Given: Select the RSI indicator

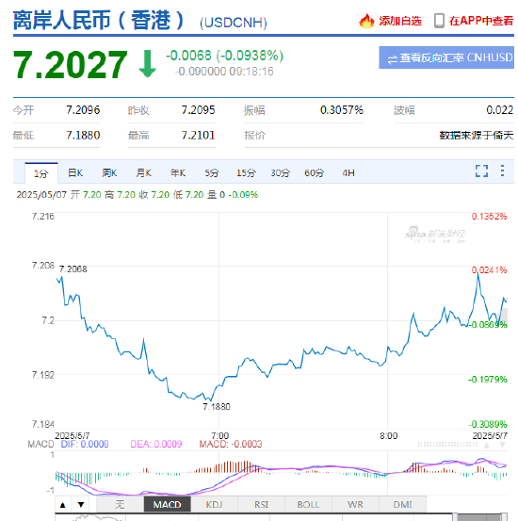Looking at the screenshot, I should 261,505.
